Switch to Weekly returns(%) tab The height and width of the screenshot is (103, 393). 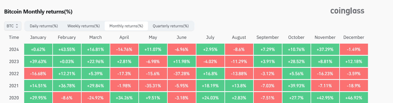click(x=84, y=26)
